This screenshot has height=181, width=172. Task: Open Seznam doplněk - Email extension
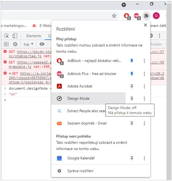tap(89, 123)
